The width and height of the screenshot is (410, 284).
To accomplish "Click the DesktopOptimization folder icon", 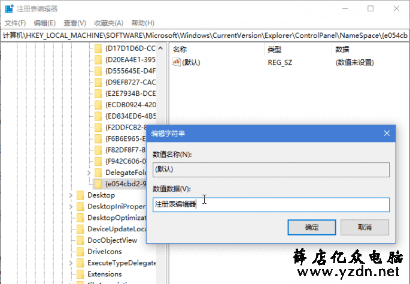I will coord(80,217).
